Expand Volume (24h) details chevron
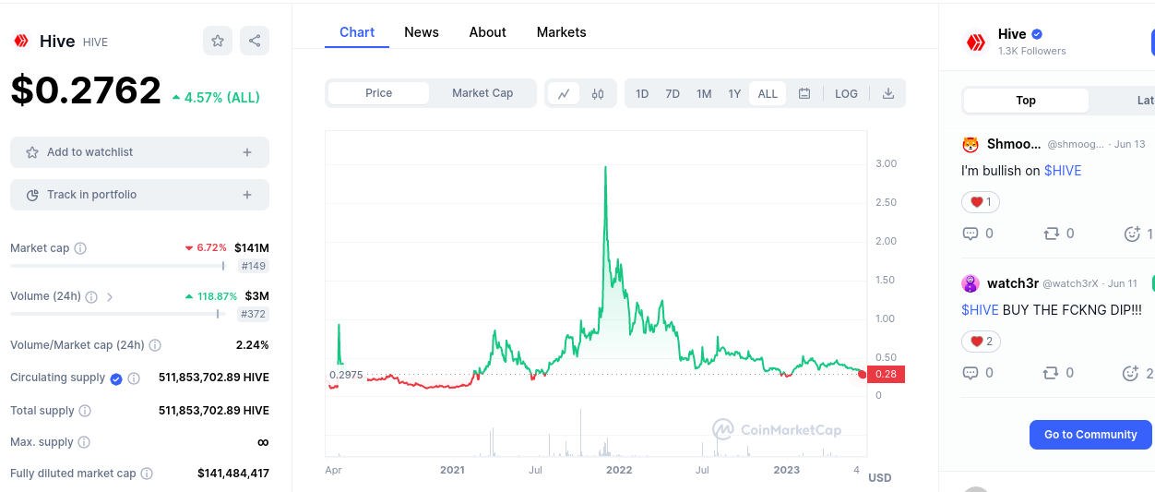The width and height of the screenshot is (1155, 492). tap(110, 297)
